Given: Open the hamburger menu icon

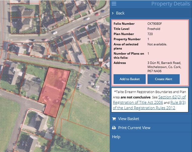Looking at the screenshot, I should [x=114, y=4].
